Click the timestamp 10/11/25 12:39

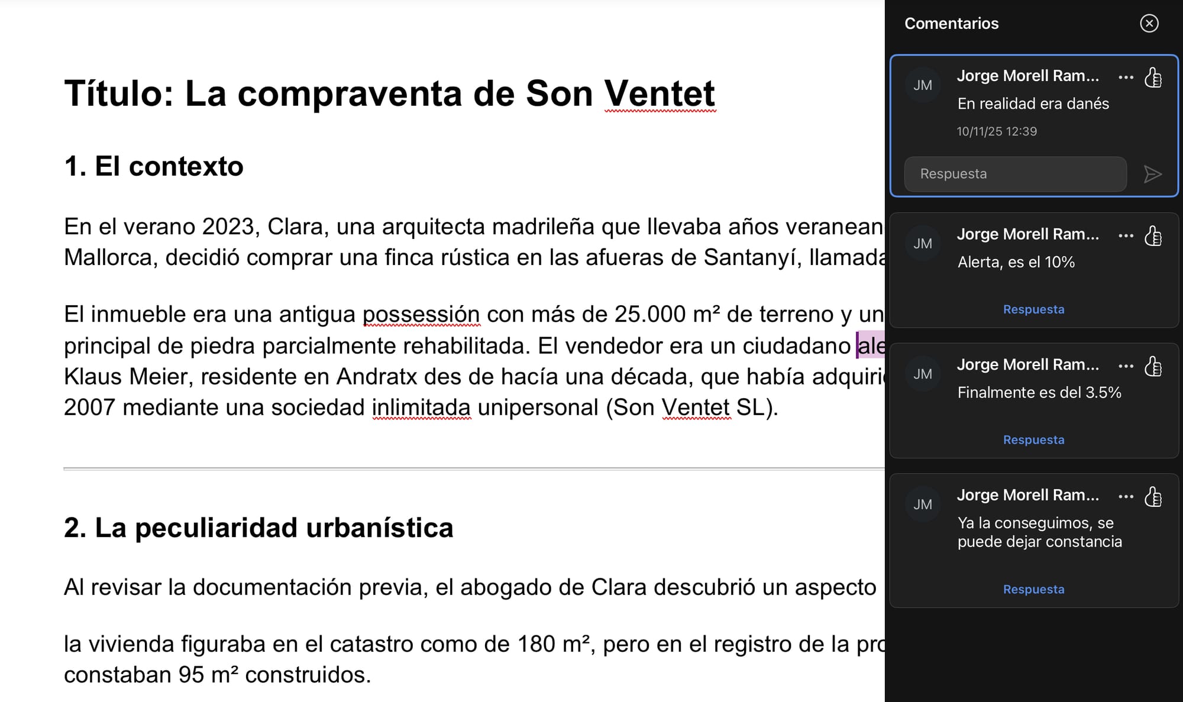(x=996, y=131)
